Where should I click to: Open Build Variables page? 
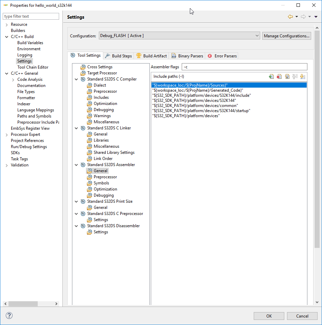(x=30, y=43)
